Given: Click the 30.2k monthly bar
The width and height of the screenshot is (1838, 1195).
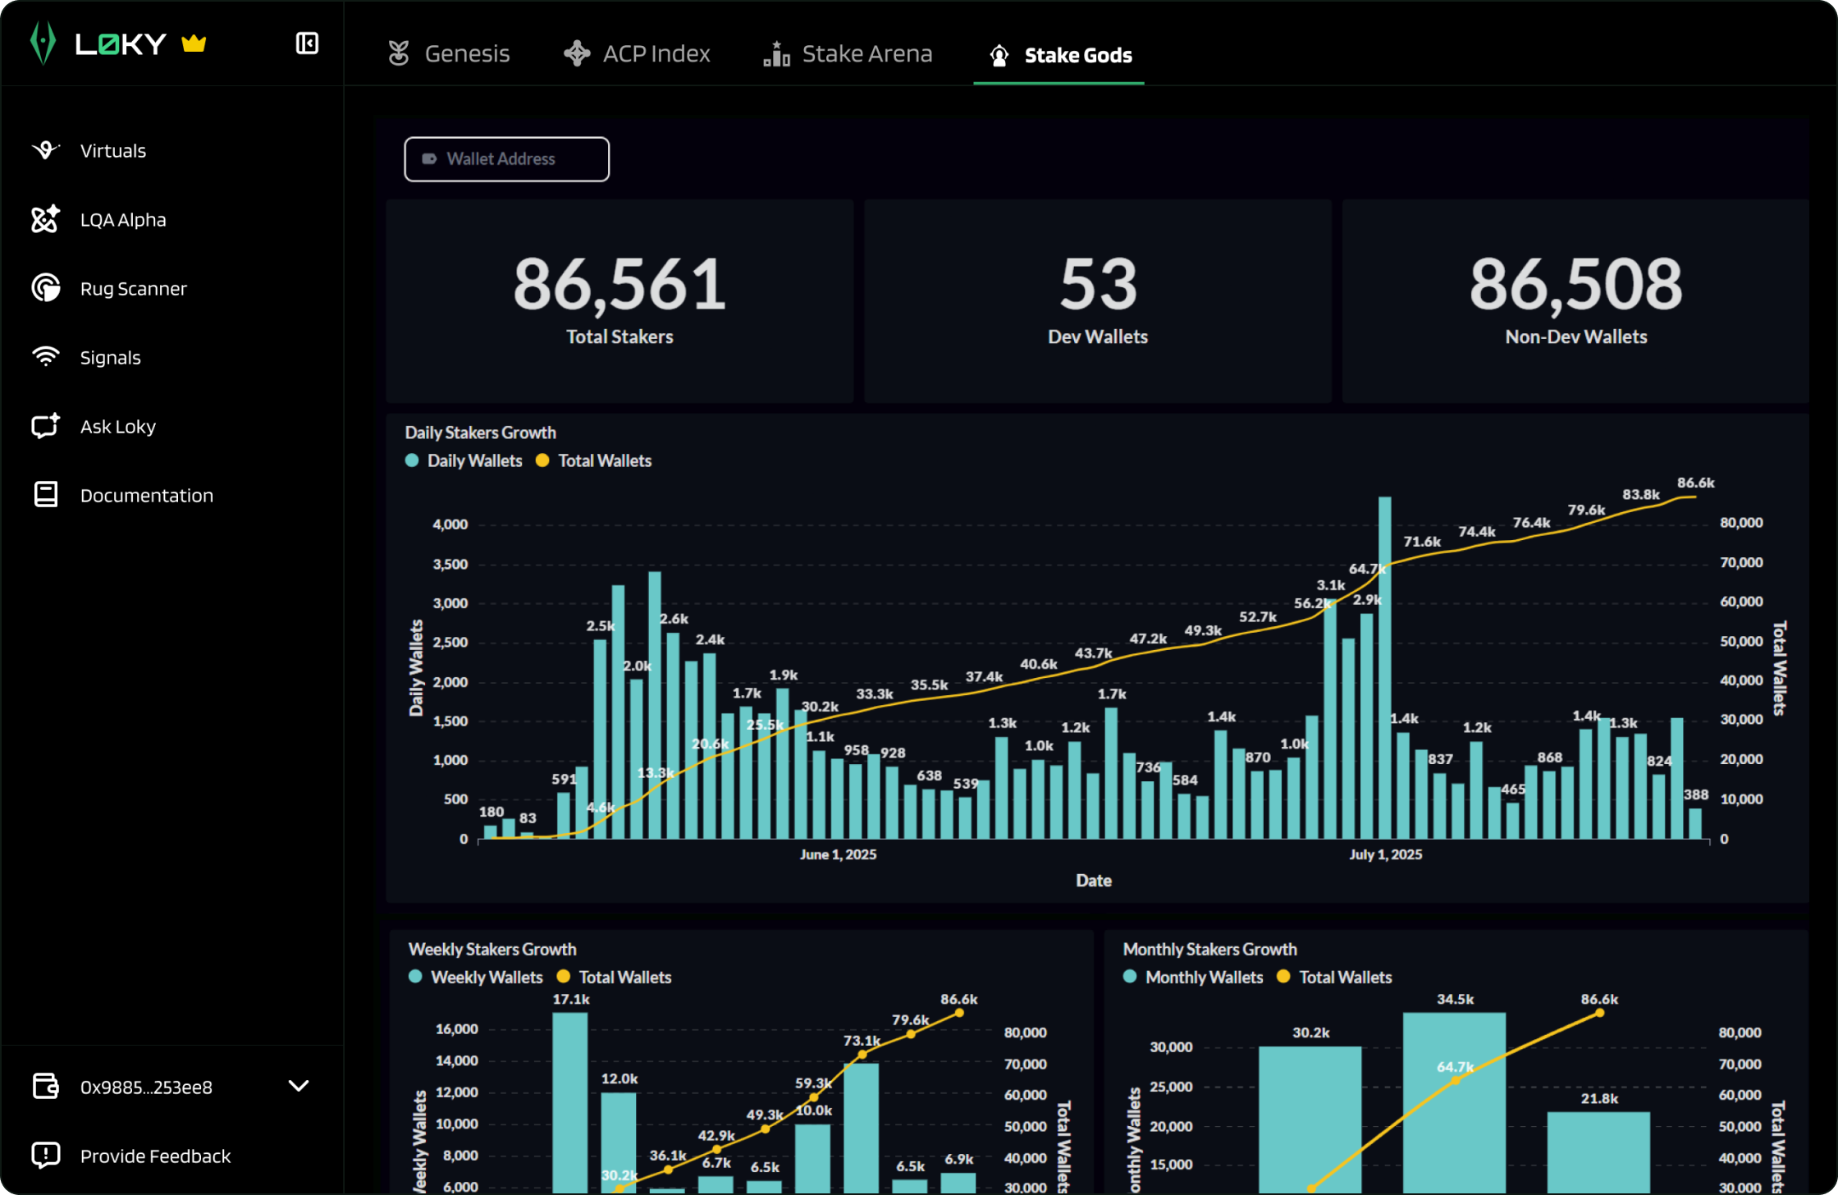Looking at the screenshot, I should 1310,1119.
